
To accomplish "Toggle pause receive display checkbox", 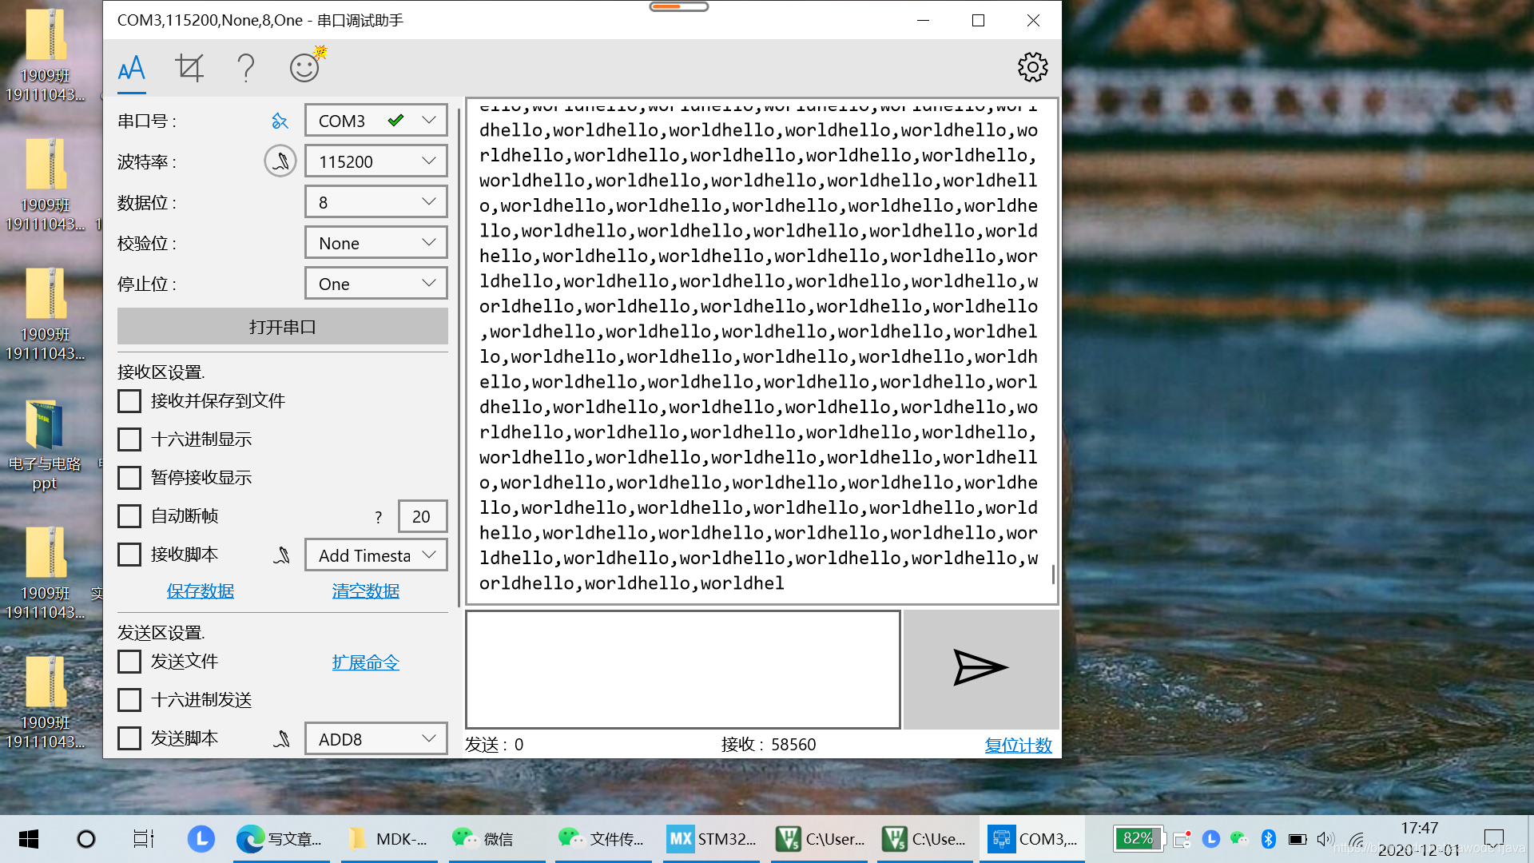I will [129, 477].
